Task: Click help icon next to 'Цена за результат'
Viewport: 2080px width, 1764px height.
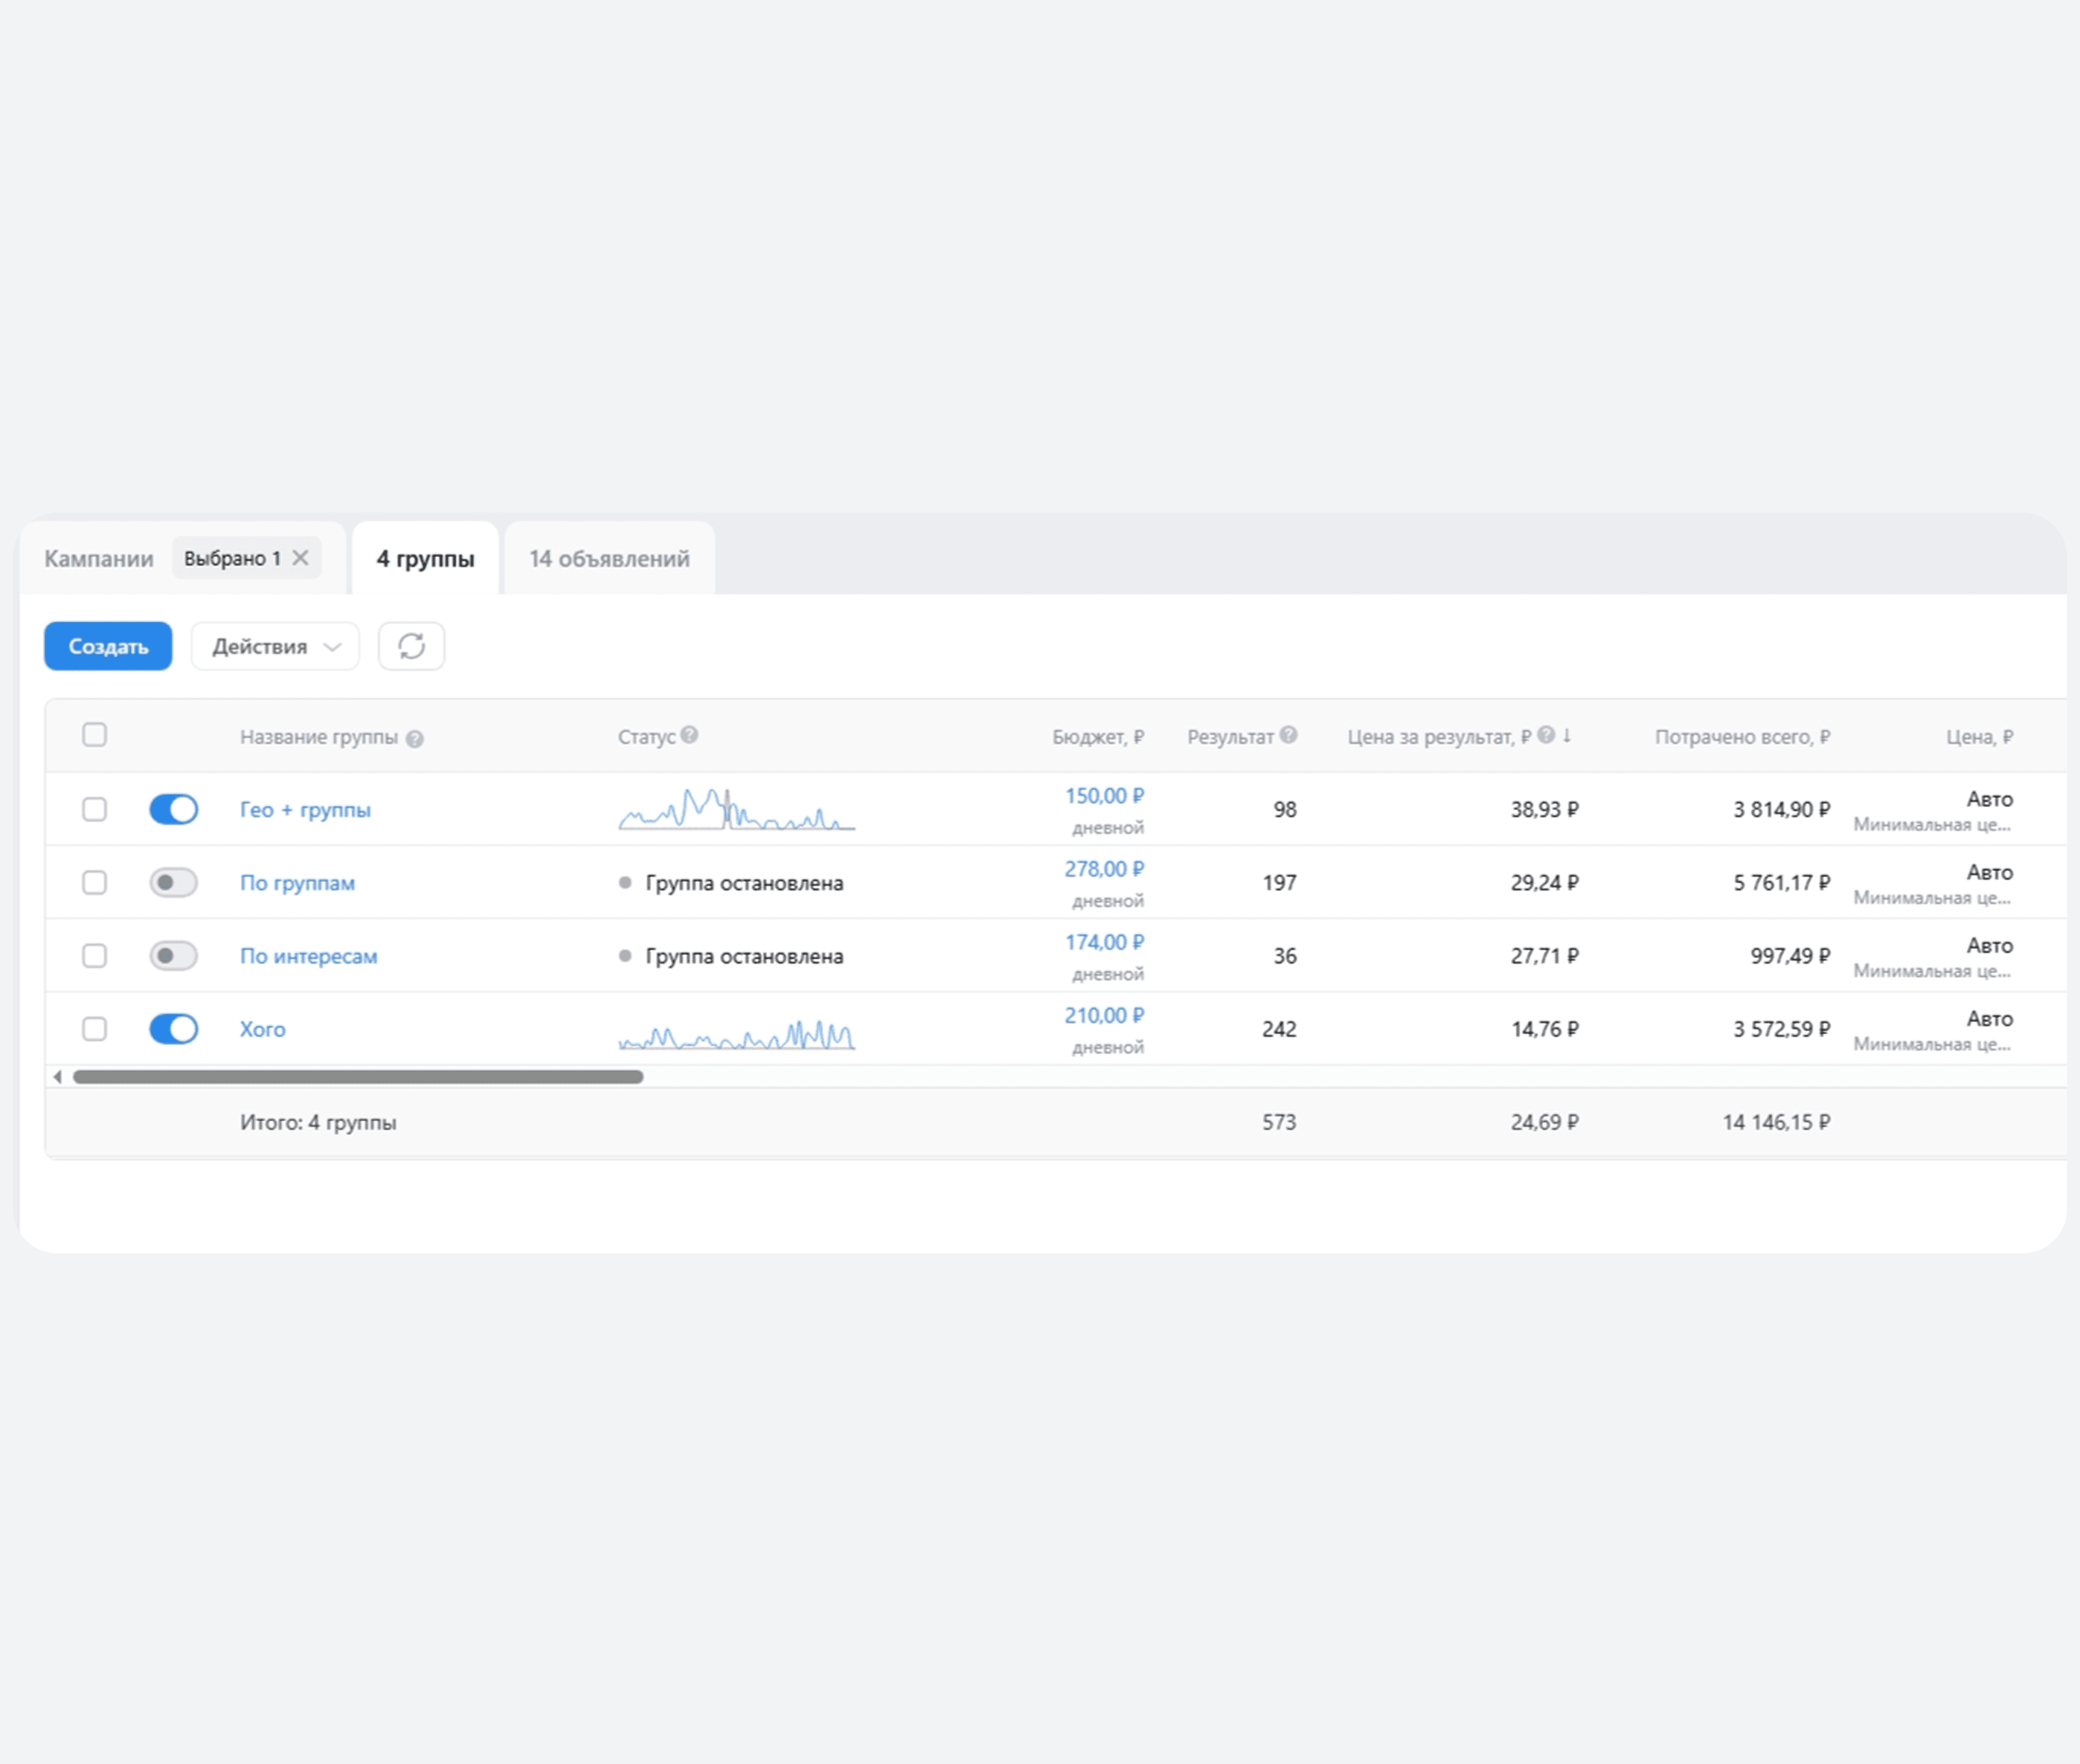Action: (1546, 735)
